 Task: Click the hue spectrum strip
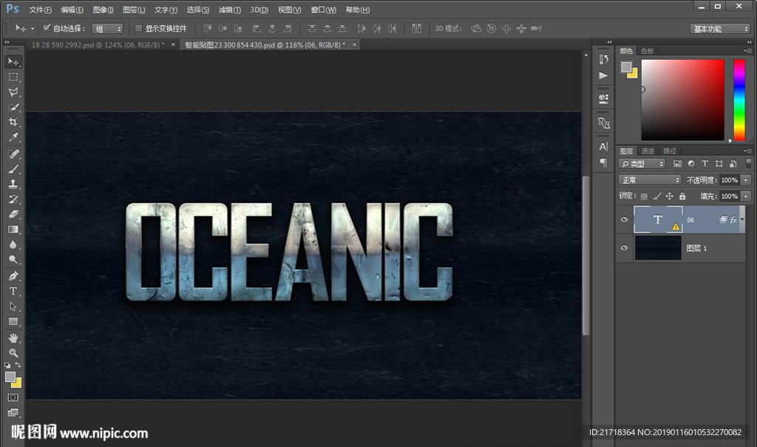[739, 99]
